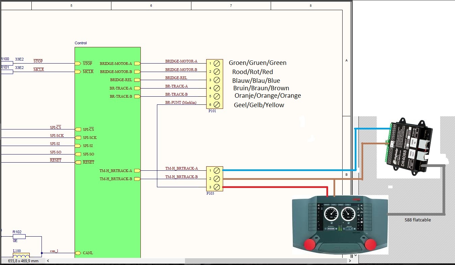Select pin 2 screw terminal of P103
This screenshot has width=455, height=265.
click(217, 179)
